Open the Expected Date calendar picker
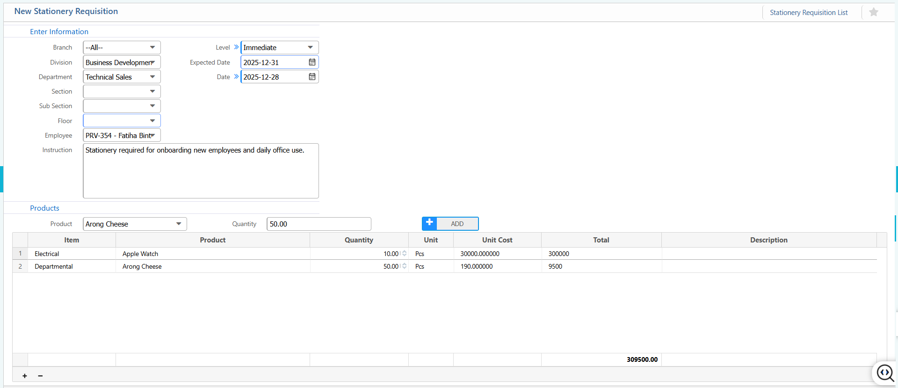This screenshot has height=388, width=898. (x=312, y=62)
